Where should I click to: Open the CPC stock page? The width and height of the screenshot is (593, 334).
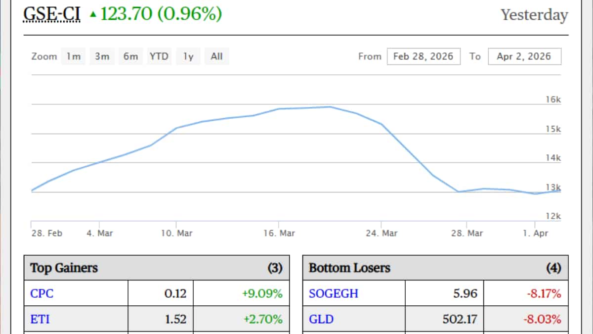(42, 293)
